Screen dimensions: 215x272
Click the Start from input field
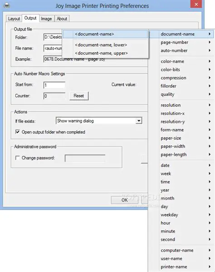click(x=54, y=85)
